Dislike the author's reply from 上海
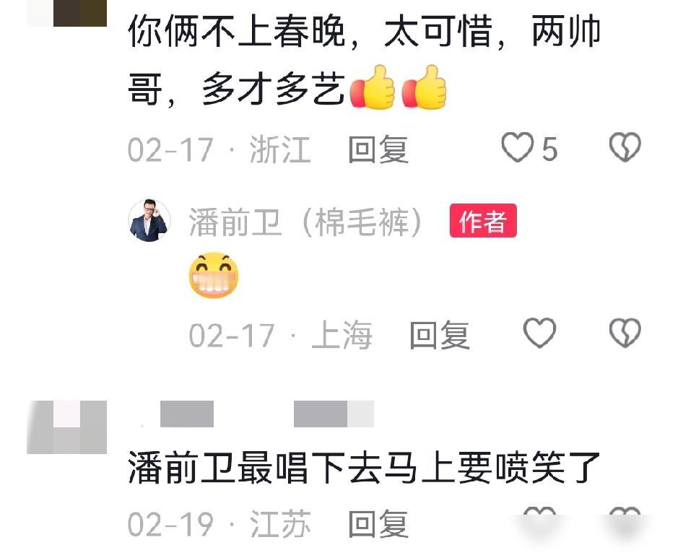 pos(625,334)
